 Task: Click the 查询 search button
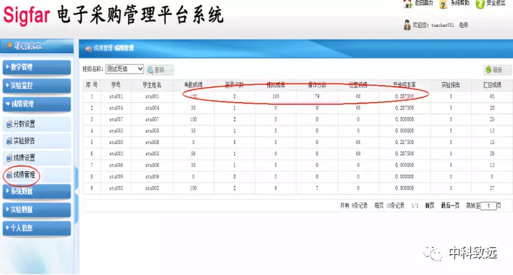coord(160,70)
